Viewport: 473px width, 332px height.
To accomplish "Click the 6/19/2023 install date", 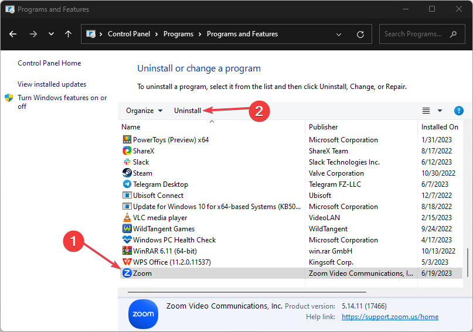I will [436, 273].
